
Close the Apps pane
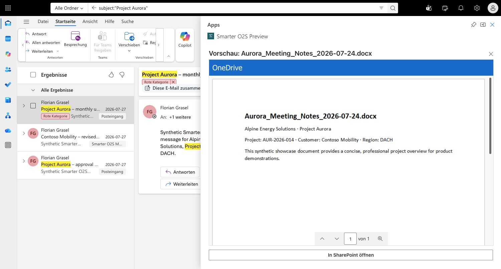point(492,25)
